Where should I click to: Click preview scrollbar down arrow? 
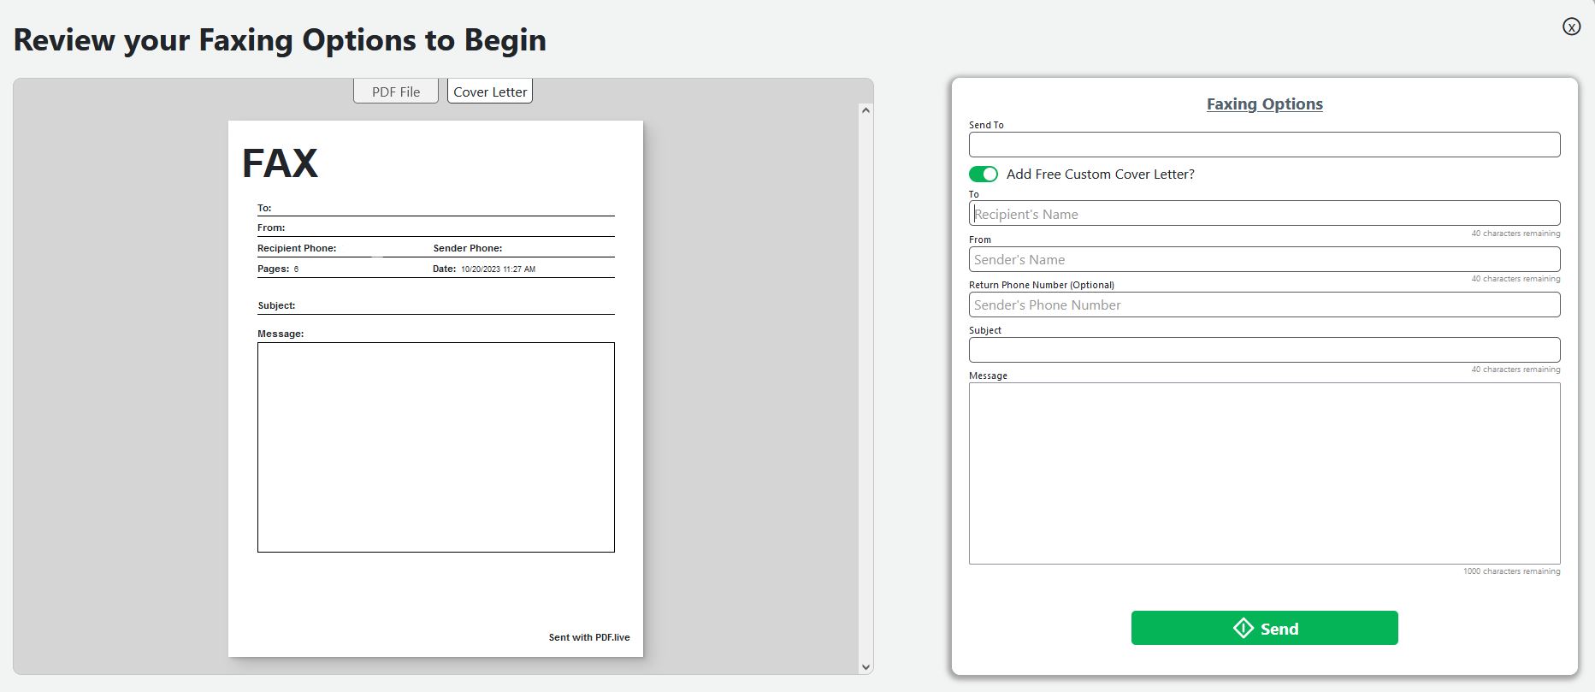click(x=865, y=667)
